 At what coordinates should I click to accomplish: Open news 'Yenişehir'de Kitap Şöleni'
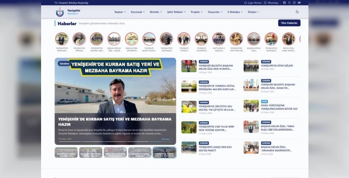tap(277, 66)
